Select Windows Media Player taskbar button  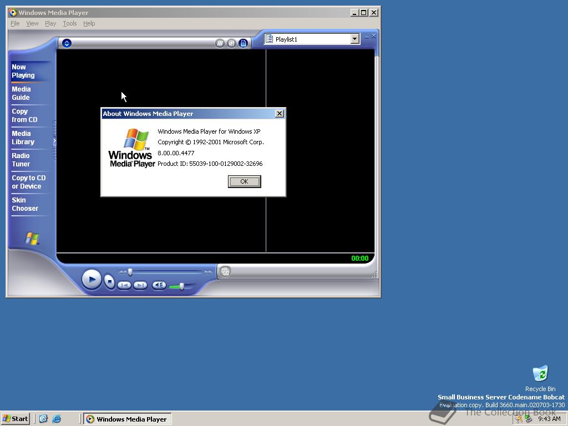point(128,419)
